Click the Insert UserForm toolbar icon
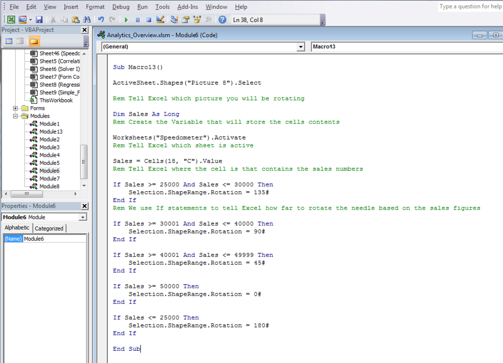Image resolution: width=503 pixels, height=363 pixels. tap(22, 20)
